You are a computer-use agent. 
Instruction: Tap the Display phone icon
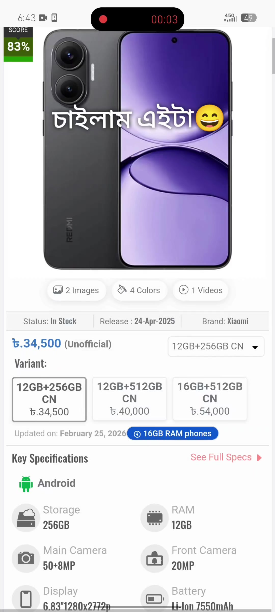26,598
